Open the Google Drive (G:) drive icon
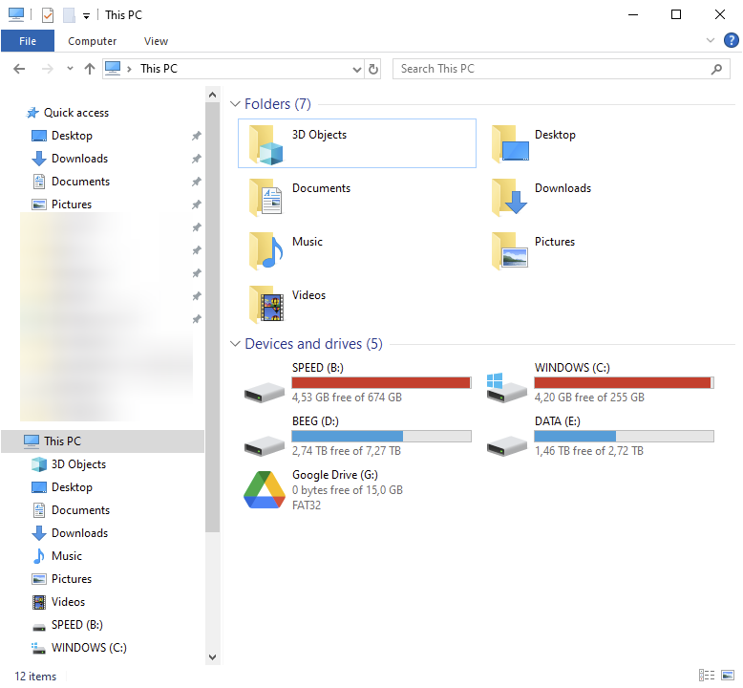The width and height of the screenshot is (743, 688). [x=264, y=490]
